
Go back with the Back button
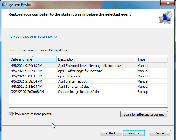coord(111,133)
